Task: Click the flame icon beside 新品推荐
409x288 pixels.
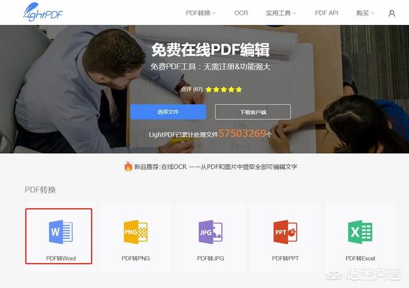Action: [x=128, y=166]
